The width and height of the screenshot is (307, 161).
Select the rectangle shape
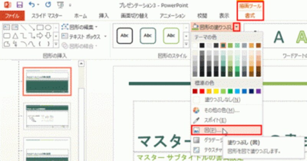pos(40,27)
